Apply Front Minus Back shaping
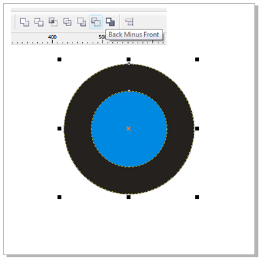This screenshot has width=261, height=261. tap(82, 22)
